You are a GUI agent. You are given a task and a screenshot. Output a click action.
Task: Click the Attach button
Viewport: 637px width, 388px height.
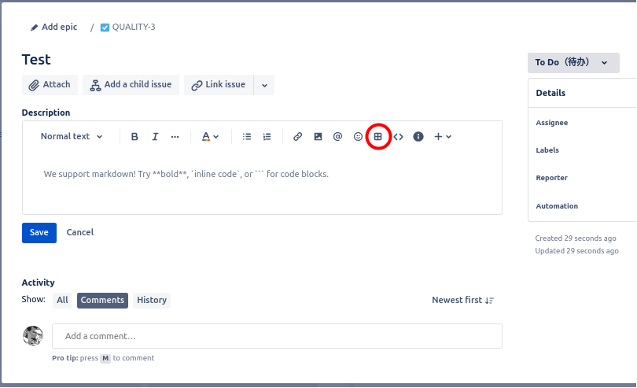tap(50, 85)
